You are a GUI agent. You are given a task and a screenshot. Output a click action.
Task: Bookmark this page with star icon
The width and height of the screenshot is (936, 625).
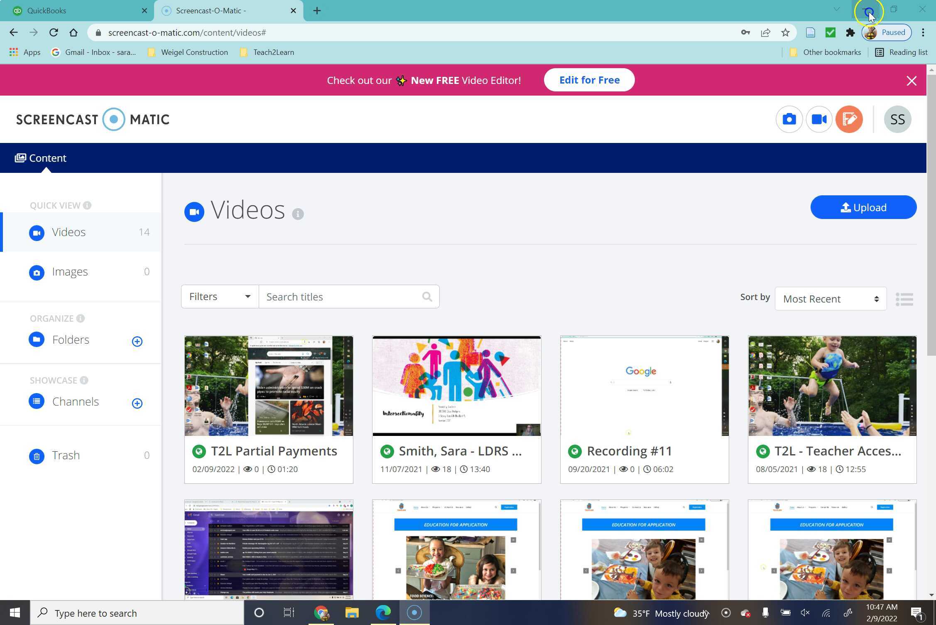point(785,32)
